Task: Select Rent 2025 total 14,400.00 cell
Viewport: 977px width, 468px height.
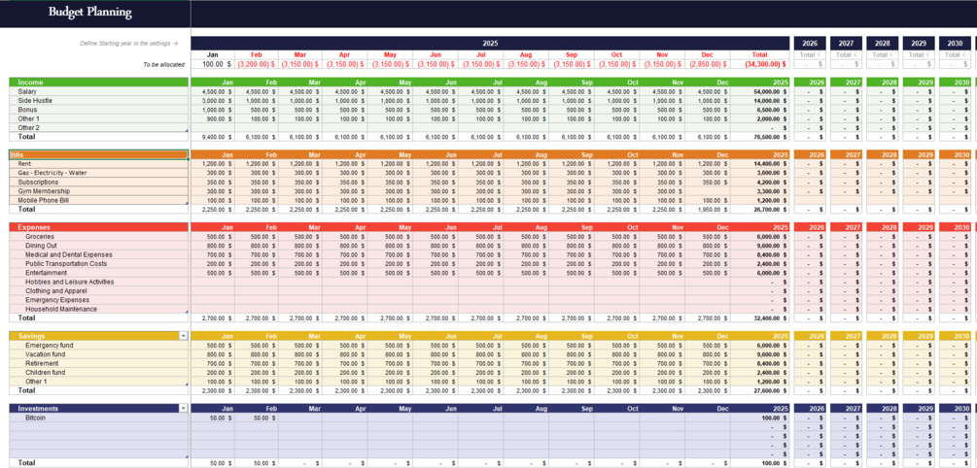Action: (760, 164)
